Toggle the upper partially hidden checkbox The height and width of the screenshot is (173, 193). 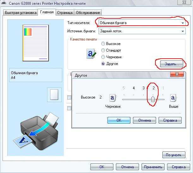[69, 98]
